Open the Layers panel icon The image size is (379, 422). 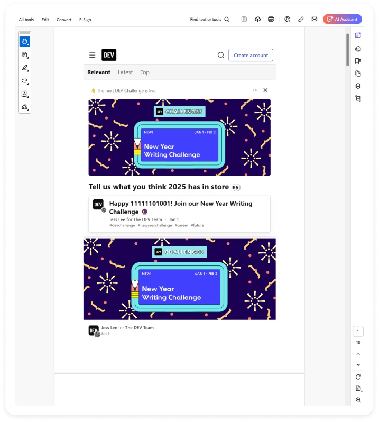click(358, 86)
